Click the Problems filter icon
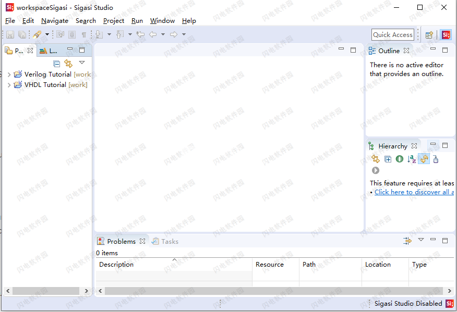457x312 pixels. point(407,241)
